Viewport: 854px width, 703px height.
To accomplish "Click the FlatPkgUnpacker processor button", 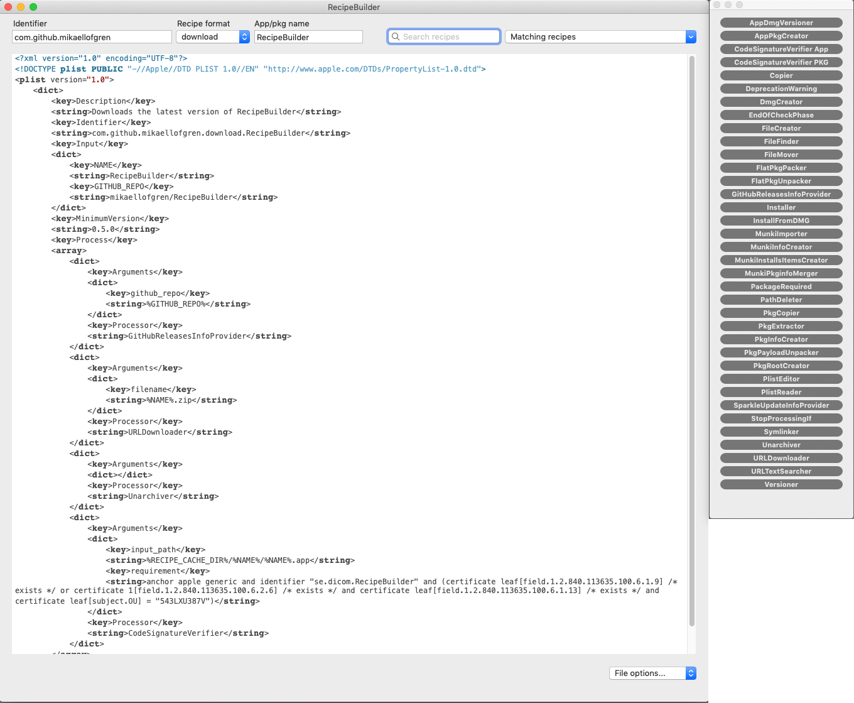I will (x=781, y=181).
